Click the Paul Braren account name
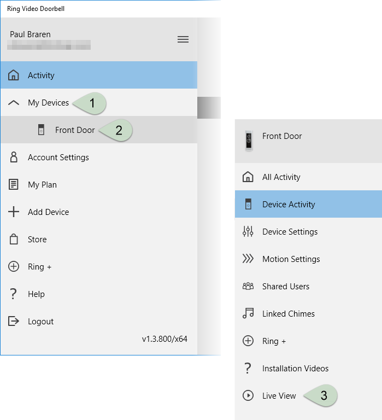382x420 pixels. pos(30,34)
